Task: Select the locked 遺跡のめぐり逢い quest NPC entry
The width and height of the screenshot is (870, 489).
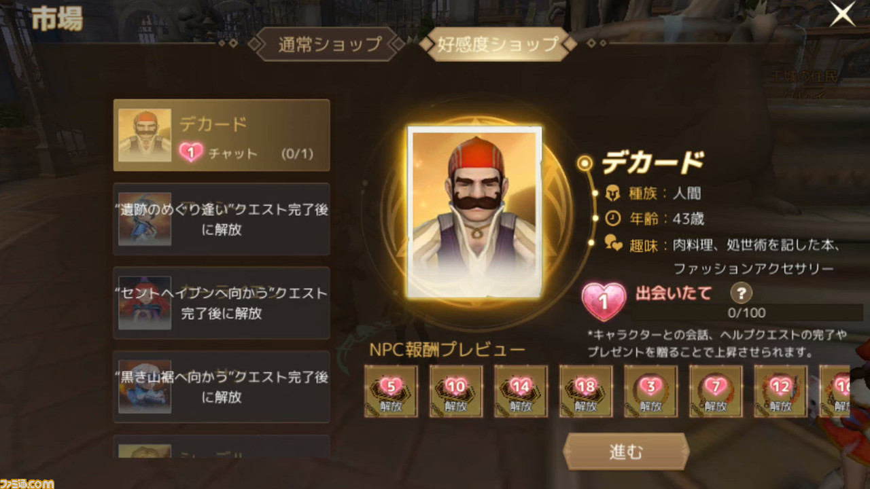Action: [222, 219]
